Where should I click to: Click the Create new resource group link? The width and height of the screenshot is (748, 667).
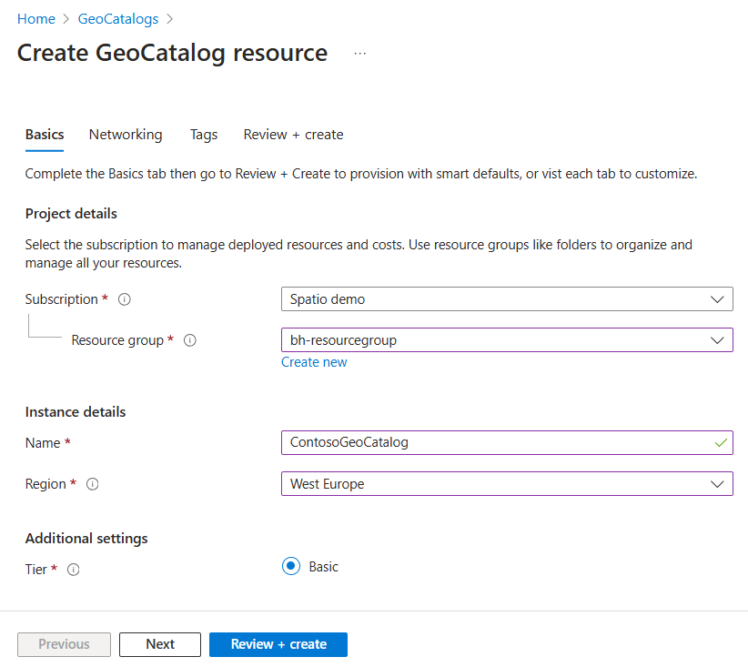[314, 362]
